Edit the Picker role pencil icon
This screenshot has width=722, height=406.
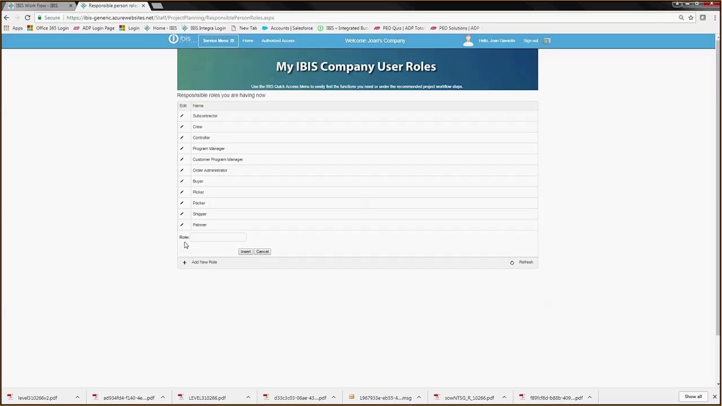point(182,192)
